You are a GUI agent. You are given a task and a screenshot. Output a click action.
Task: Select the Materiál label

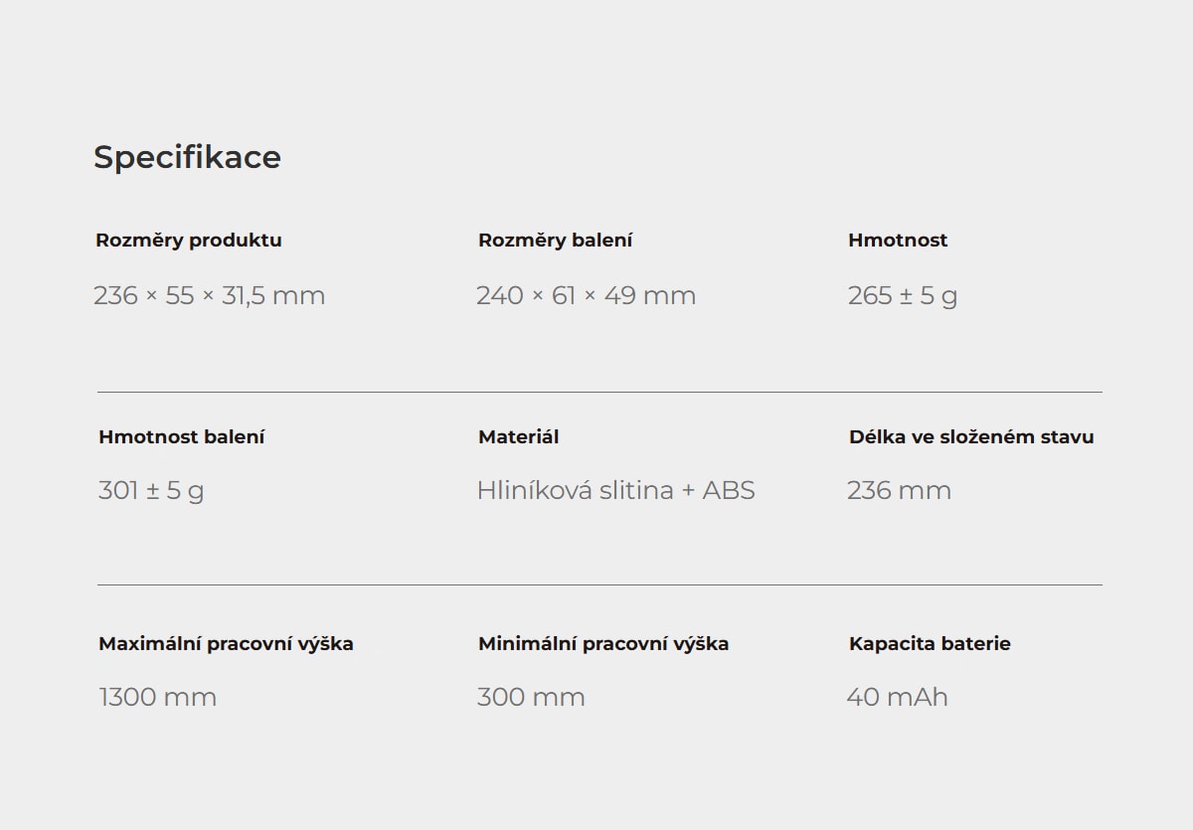(519, 437)
